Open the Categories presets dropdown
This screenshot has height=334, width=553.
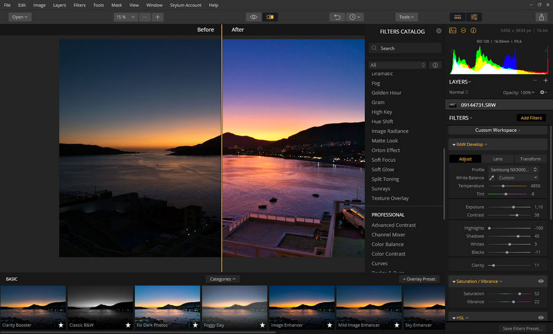pos(222,279)
